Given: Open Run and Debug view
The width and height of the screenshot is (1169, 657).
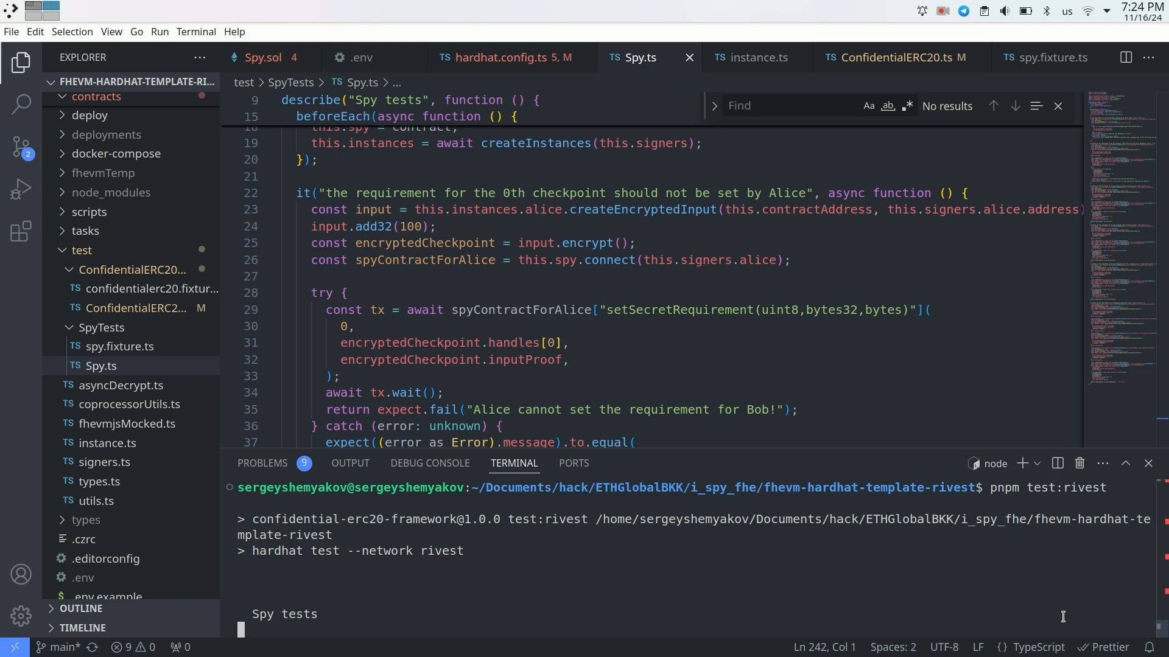Looking at the screenshot, I should tap(21, 189).
